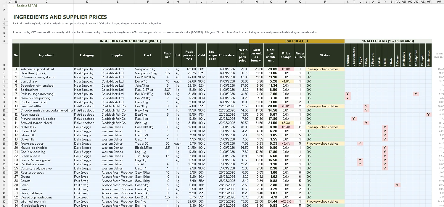Select the Wild mushroom mix cell
This screenshot has height=207, width=444.
pyautogui.click(x=46, y=201)
